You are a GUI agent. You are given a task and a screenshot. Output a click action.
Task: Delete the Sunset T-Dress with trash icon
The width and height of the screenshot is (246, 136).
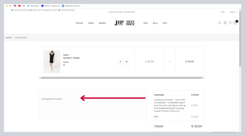coord(127,62)
